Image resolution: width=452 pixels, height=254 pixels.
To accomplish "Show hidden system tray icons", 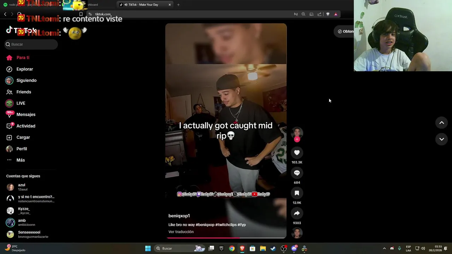I will pos(384,248).
